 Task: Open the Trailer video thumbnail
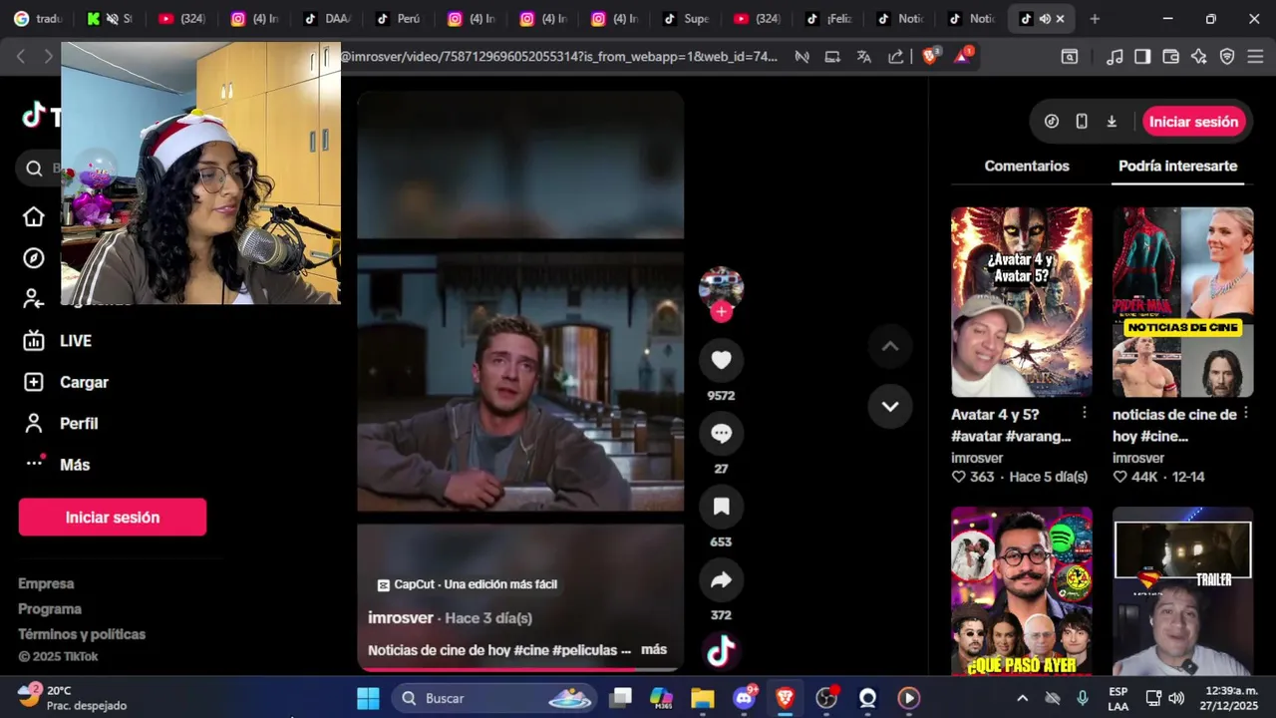click(1183, 591)
